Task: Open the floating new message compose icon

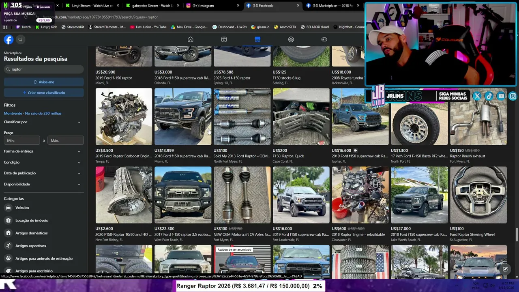Action: click(x=505, y=269)
